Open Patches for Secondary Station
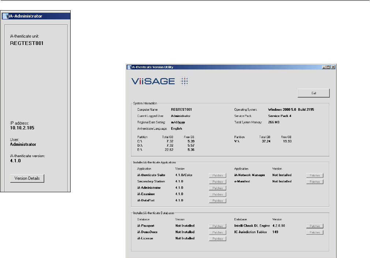370x258 pixels. pos(217,182)
